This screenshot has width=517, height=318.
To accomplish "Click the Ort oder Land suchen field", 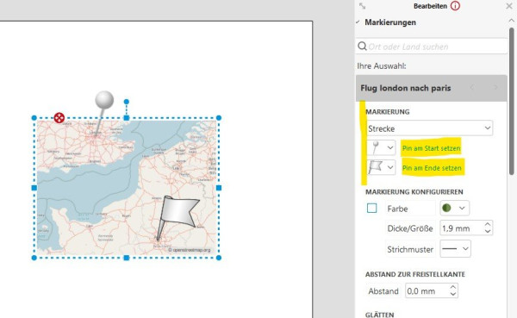I will pos(432,47).
